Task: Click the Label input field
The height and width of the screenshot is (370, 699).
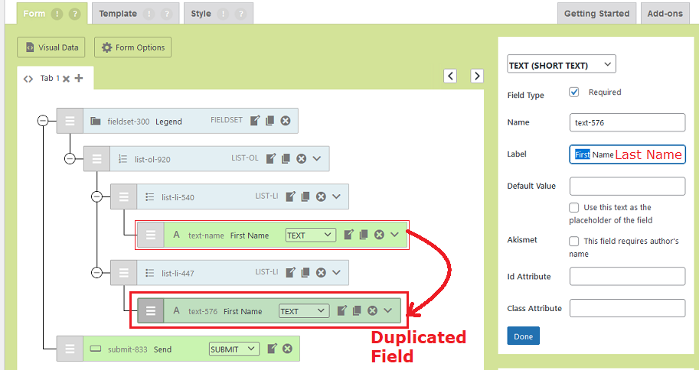Action: pos(627,154)
